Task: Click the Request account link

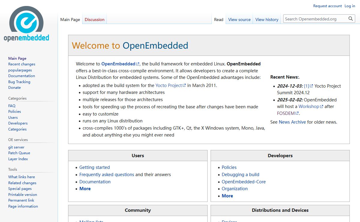Action: click(327, 6)
